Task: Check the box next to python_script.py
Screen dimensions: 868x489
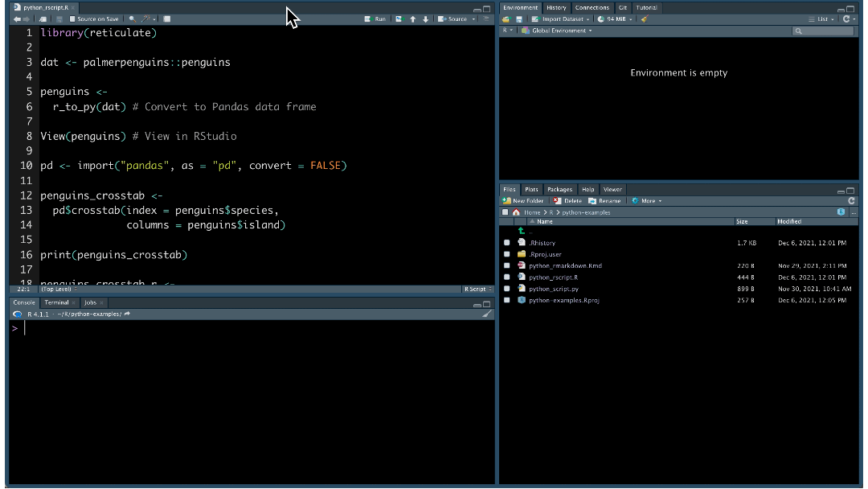Action: (506, 289)
